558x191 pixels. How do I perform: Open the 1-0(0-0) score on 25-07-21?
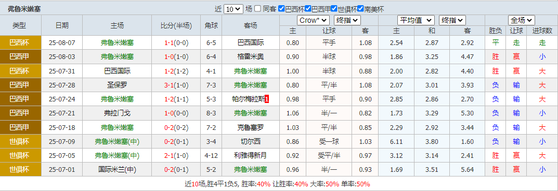[176, 113]
